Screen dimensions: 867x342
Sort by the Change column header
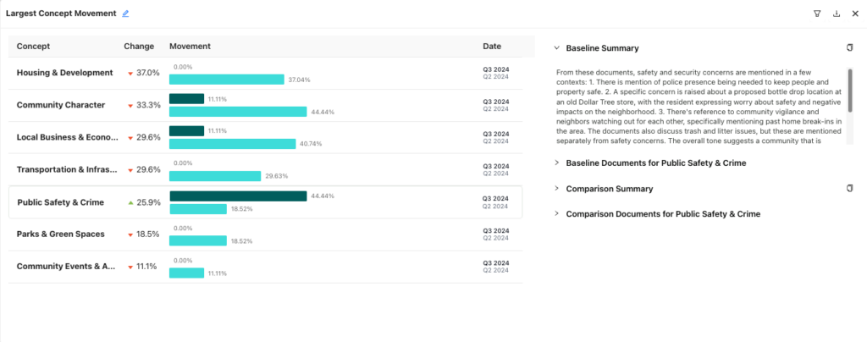pyautogui.click(x=139, y=46)
